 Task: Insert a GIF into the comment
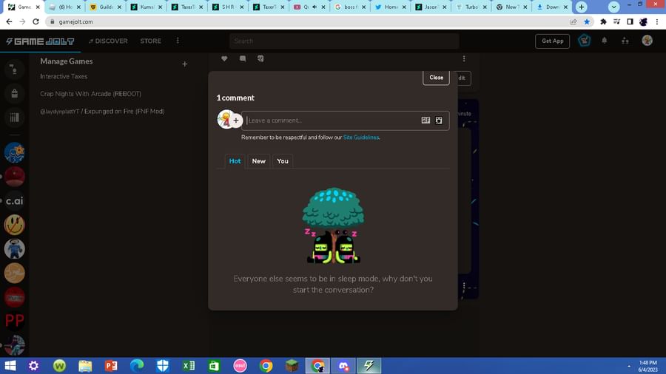425,120
